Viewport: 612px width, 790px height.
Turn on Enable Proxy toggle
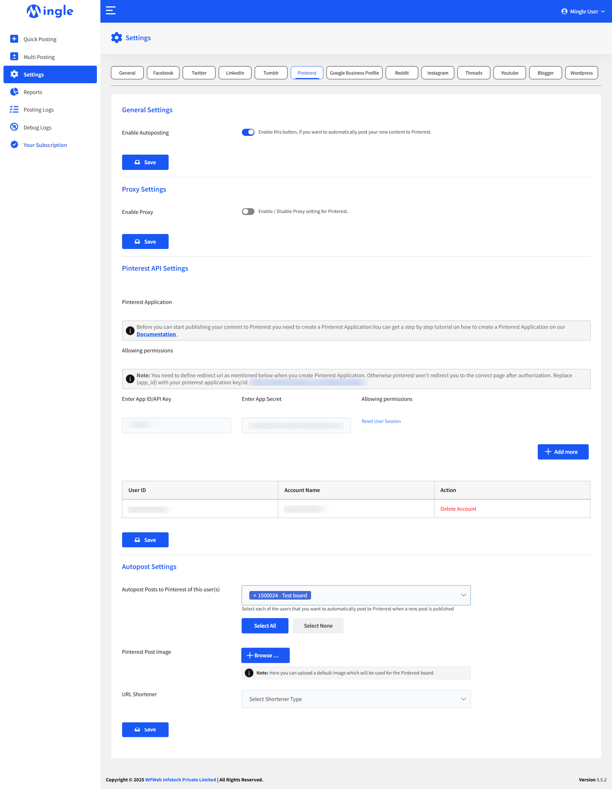pos(248,211)
